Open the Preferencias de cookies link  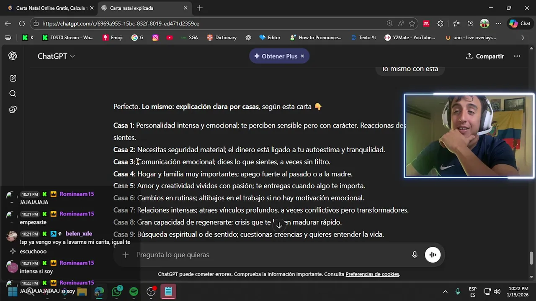click(372, 274)
